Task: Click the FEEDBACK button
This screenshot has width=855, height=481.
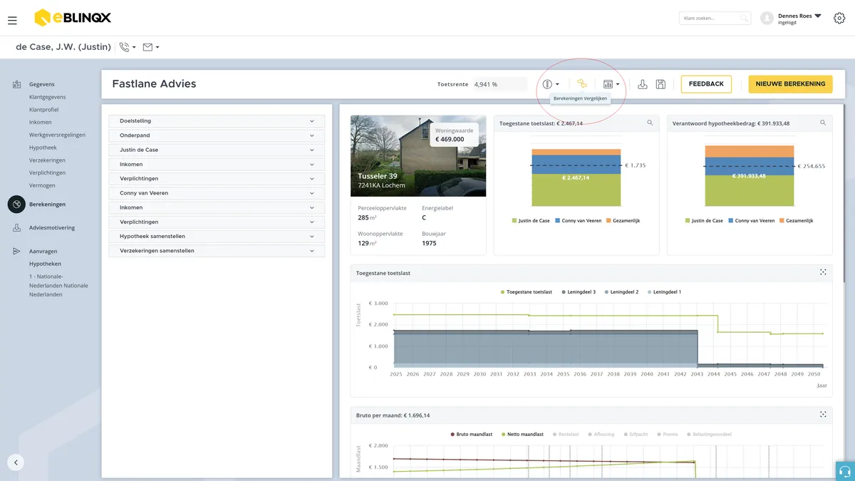Action: coord(706,84)
